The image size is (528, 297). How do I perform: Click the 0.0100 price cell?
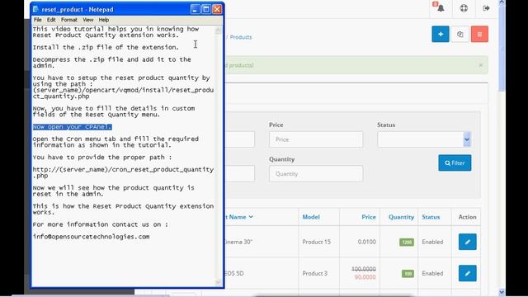[366, 242]
